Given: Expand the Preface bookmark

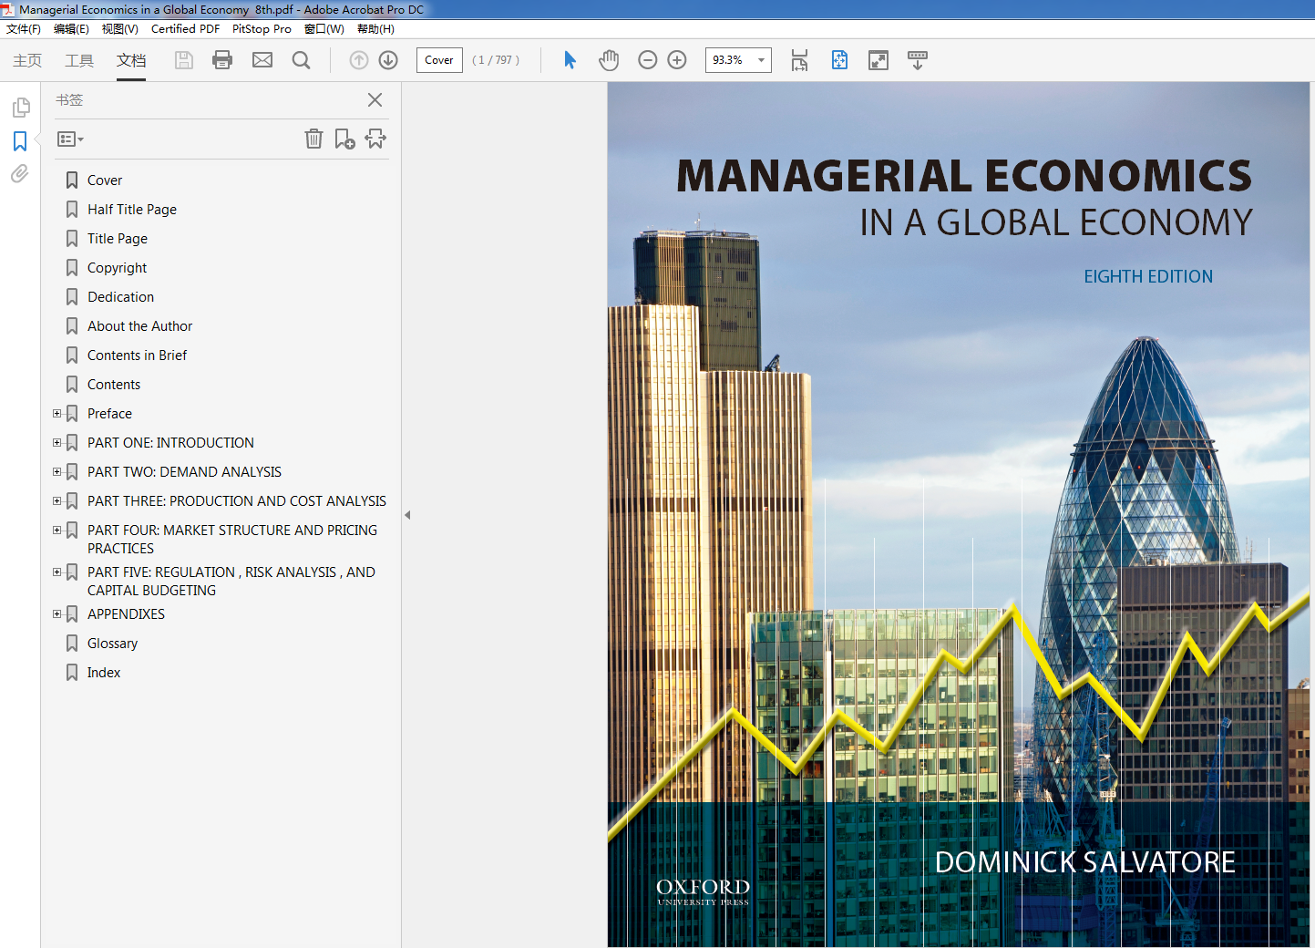Looking at the screenshot, I should click(x=57, y=413).
